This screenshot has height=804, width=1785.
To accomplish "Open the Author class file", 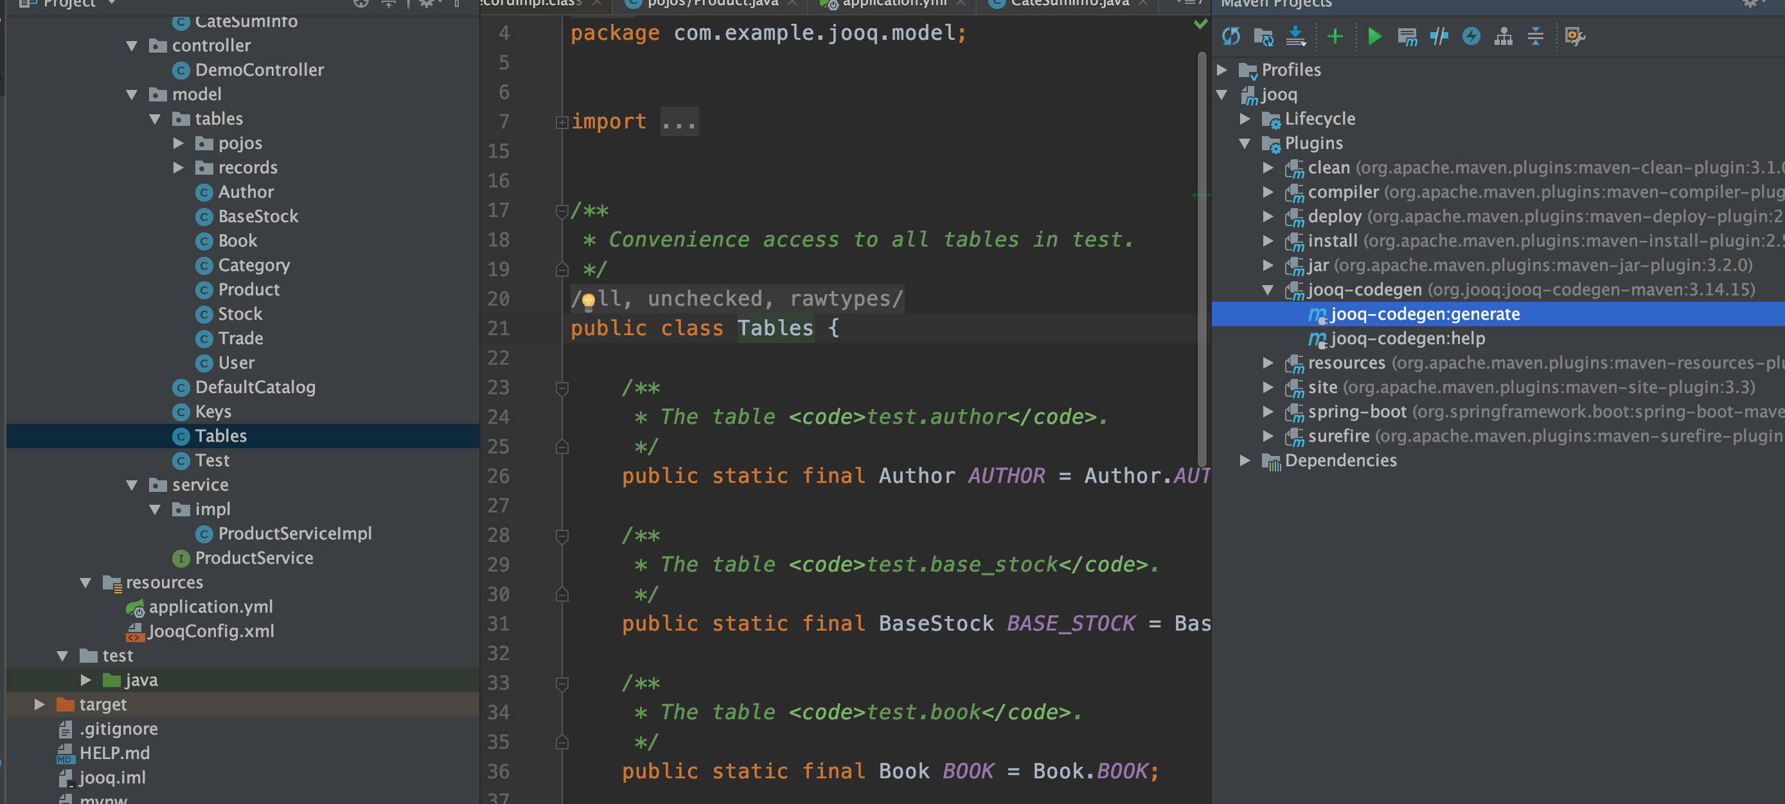I will [246, 193].
